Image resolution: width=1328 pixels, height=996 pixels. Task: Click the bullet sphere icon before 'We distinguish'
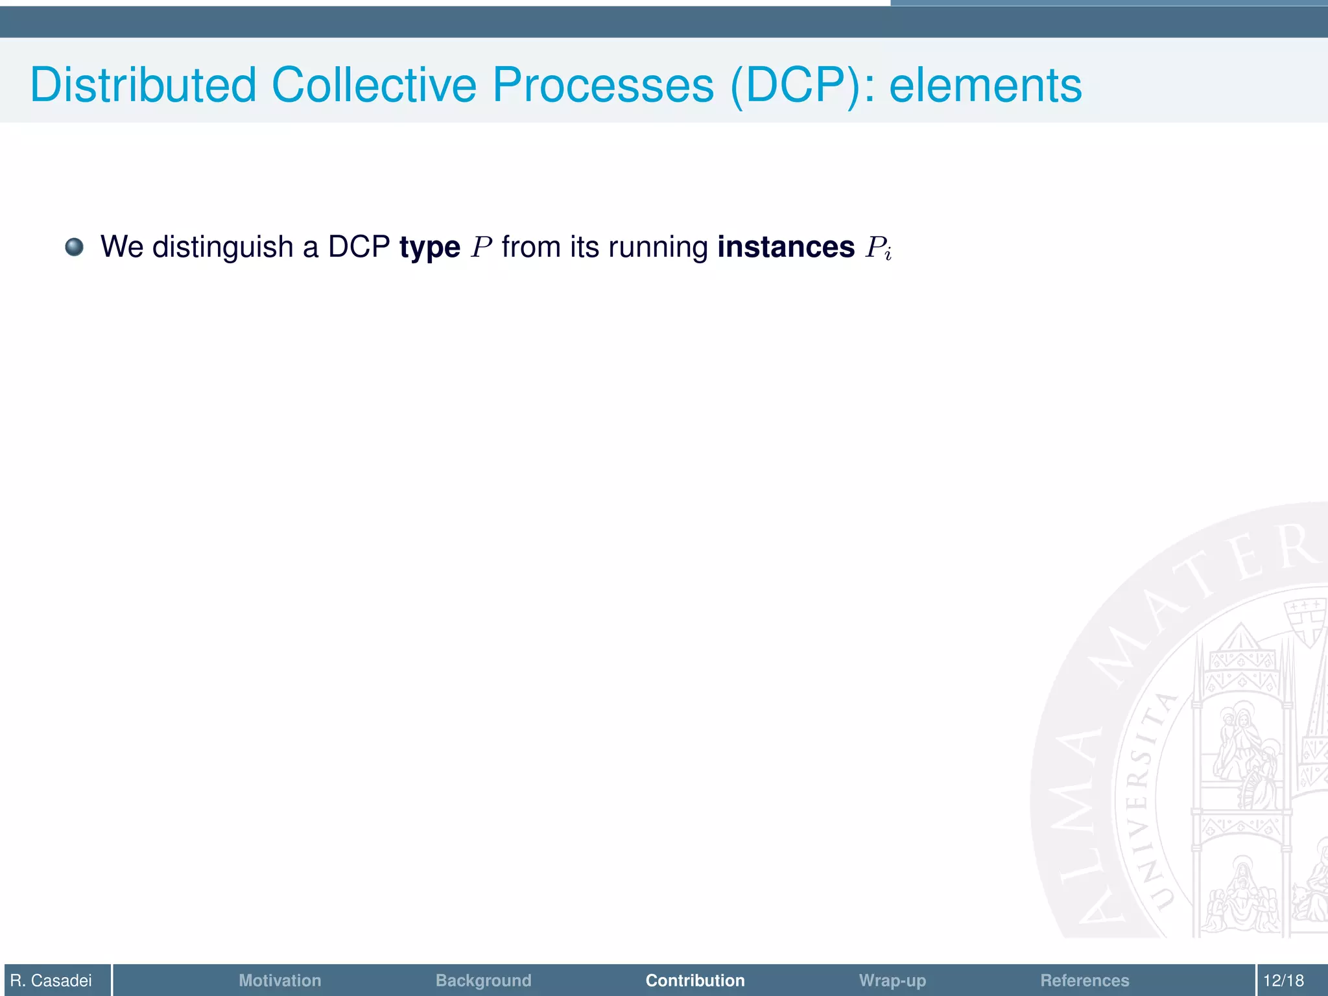pyautogui.click(x=75, y=247)
